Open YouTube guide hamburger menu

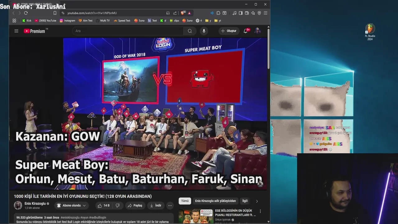coord(16,31)
